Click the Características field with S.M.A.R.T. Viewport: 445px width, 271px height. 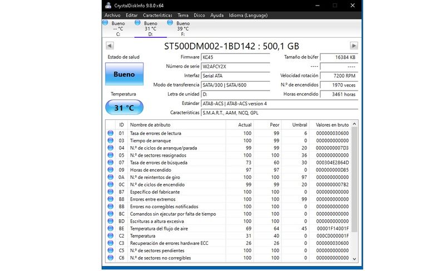pyautogui.click(x=280, y=113)
